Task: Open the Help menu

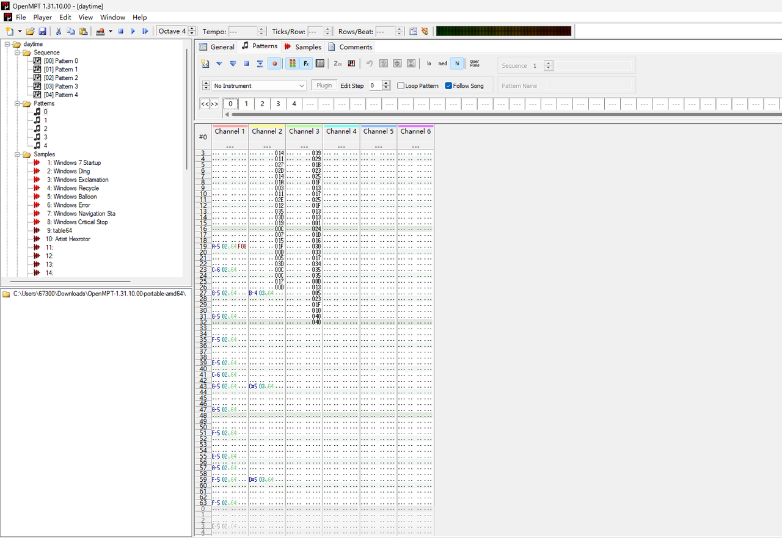Action: [140, 17]
